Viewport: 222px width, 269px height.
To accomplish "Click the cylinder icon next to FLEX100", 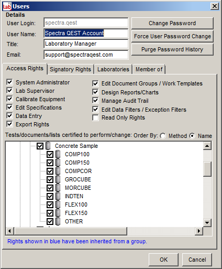I will [x=58, y=205].
